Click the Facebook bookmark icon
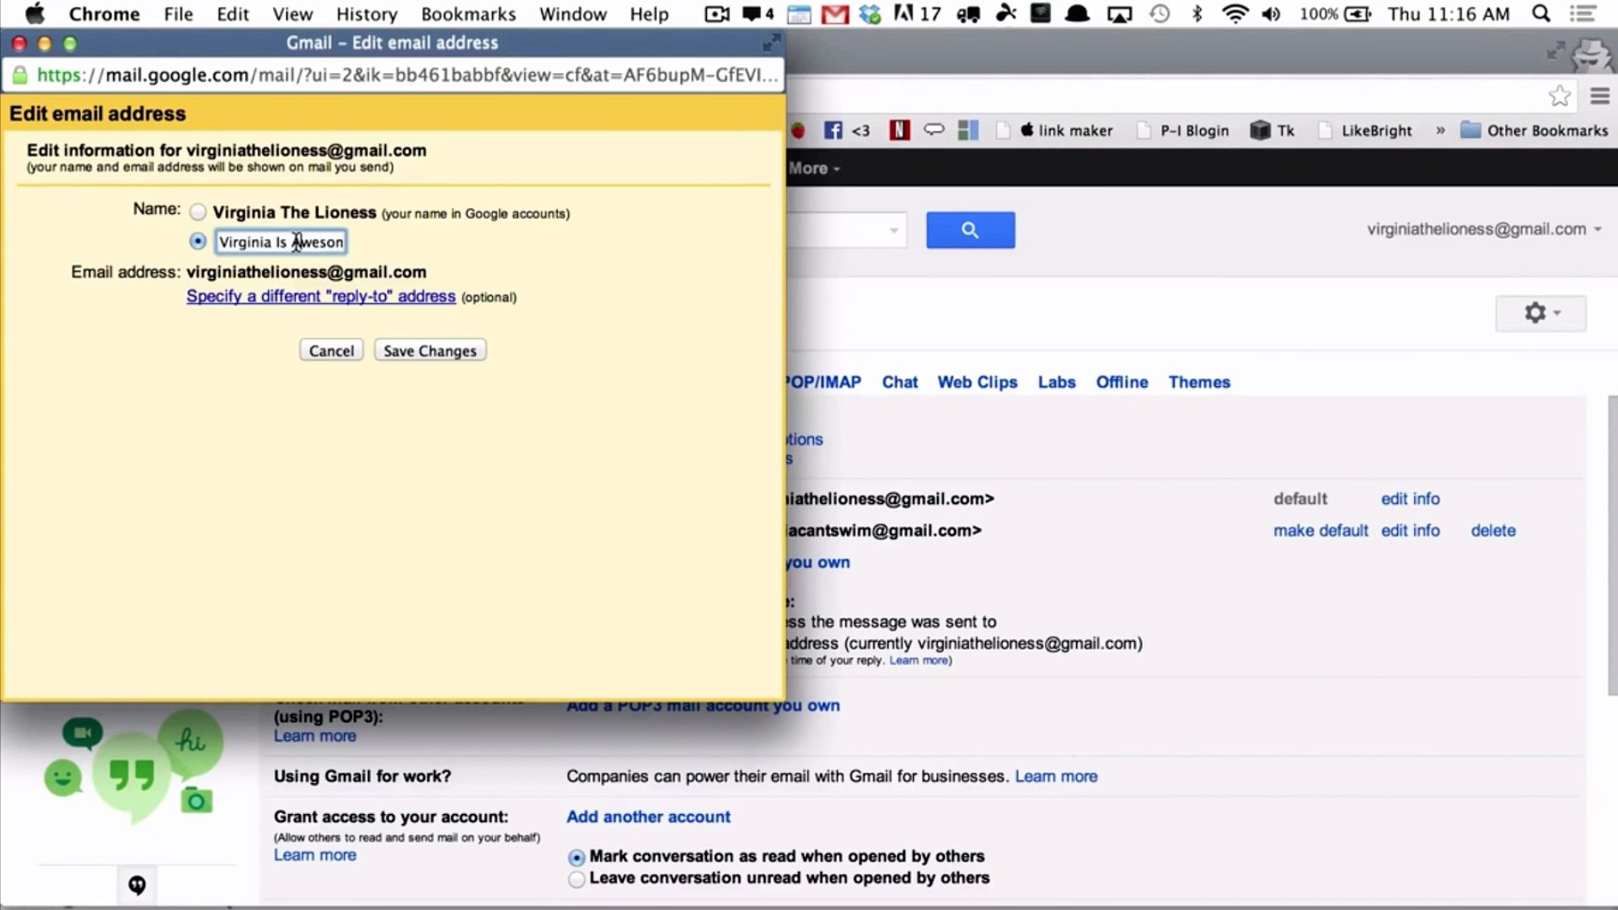 [833, 131]
